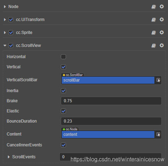Screen dimensions: 168x166
Task: Open the cc.Sprite gear settings menu
Action: click(162, 33)
